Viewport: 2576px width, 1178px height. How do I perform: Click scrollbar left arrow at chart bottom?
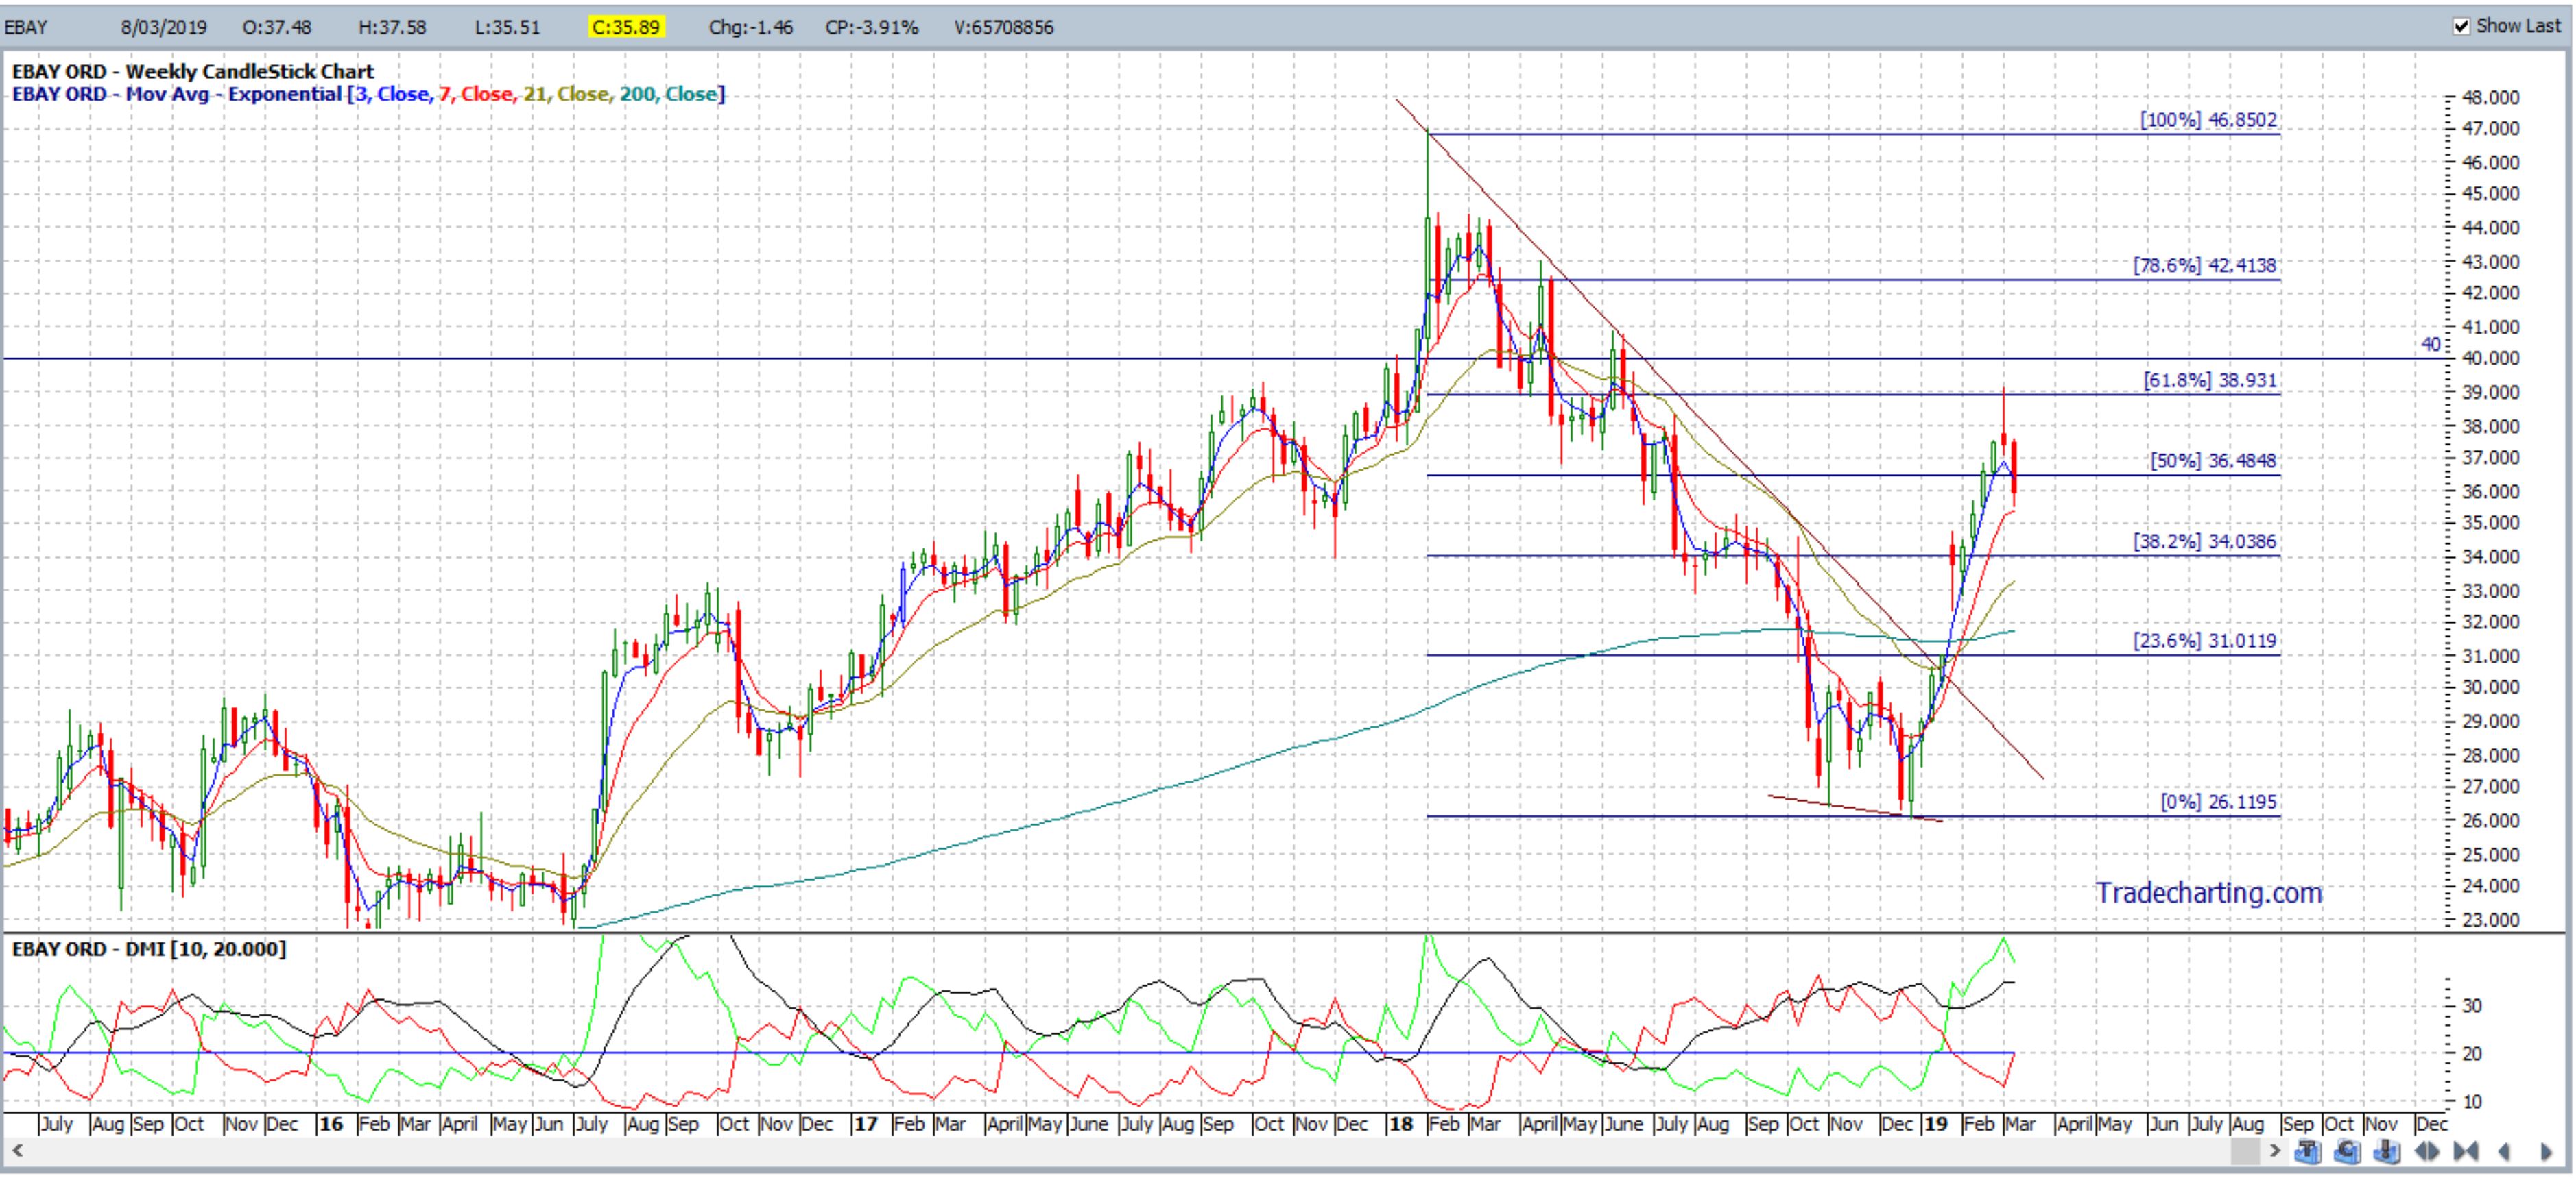point(17,1151)
